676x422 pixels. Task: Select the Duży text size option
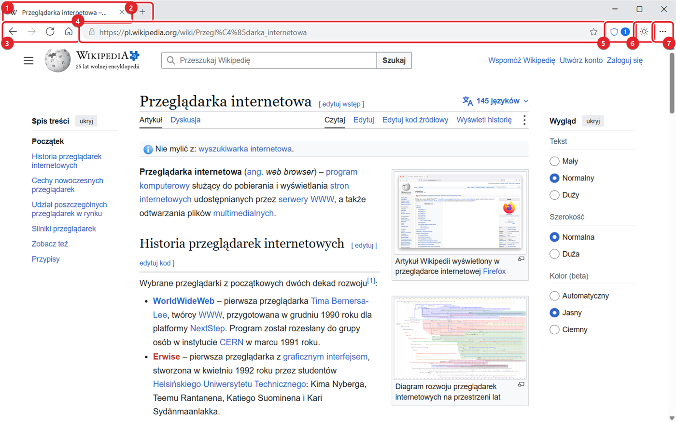(x=554, y=195)
